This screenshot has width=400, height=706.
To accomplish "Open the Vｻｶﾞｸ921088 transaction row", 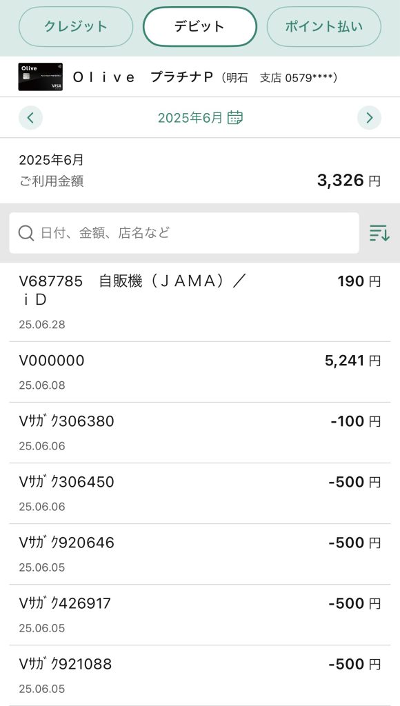I will tap(200, 676).
